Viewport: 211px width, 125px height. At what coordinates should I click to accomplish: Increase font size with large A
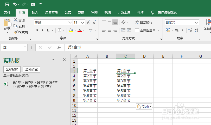point(88,22)
